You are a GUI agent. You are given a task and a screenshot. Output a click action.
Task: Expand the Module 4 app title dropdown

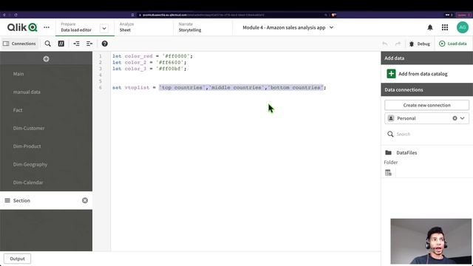[331, 27]
